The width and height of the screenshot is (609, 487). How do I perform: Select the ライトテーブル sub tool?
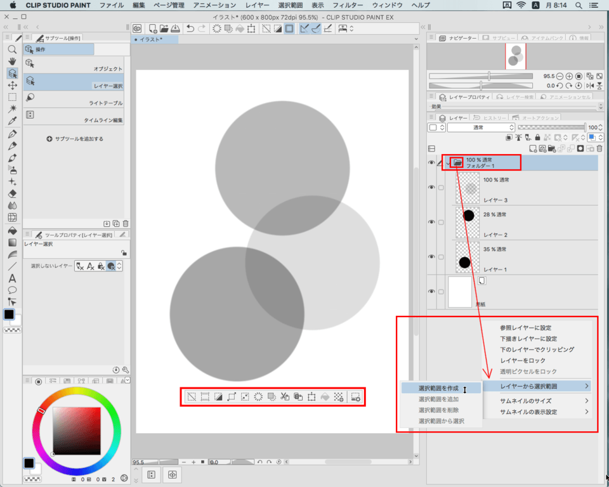(x=74, y=99)
